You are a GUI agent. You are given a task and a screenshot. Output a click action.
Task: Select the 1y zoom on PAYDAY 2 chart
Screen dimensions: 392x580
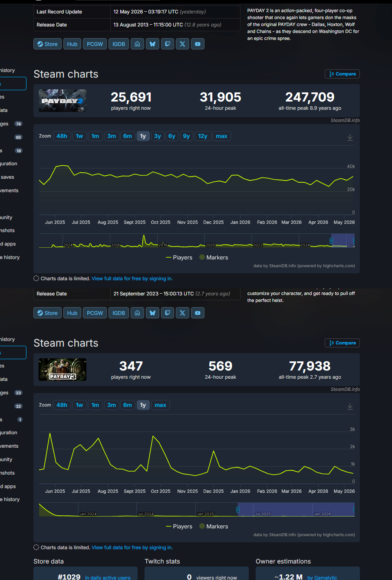[x=143, y=136]
